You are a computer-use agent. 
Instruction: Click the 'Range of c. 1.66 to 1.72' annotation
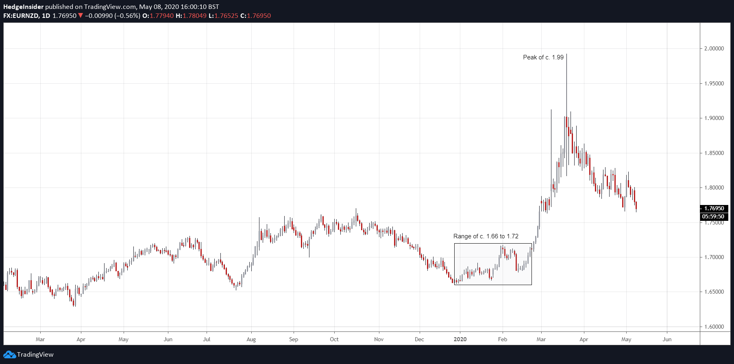(x=486, y=236)
